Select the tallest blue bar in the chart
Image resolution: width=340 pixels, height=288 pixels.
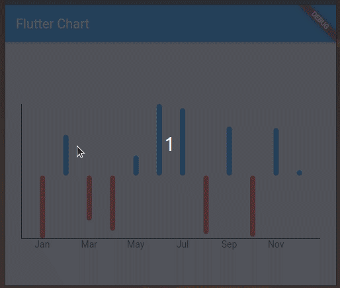(159, 140)
